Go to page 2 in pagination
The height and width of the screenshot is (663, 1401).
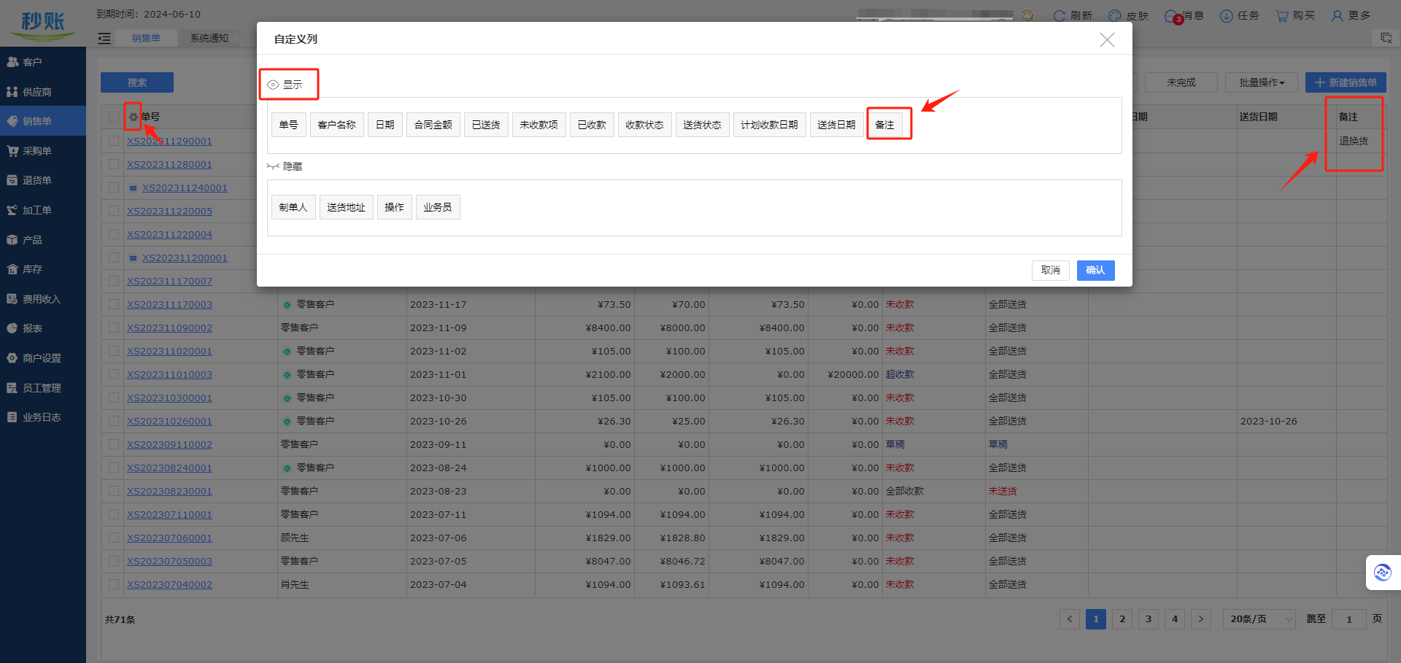point(1122,619)
